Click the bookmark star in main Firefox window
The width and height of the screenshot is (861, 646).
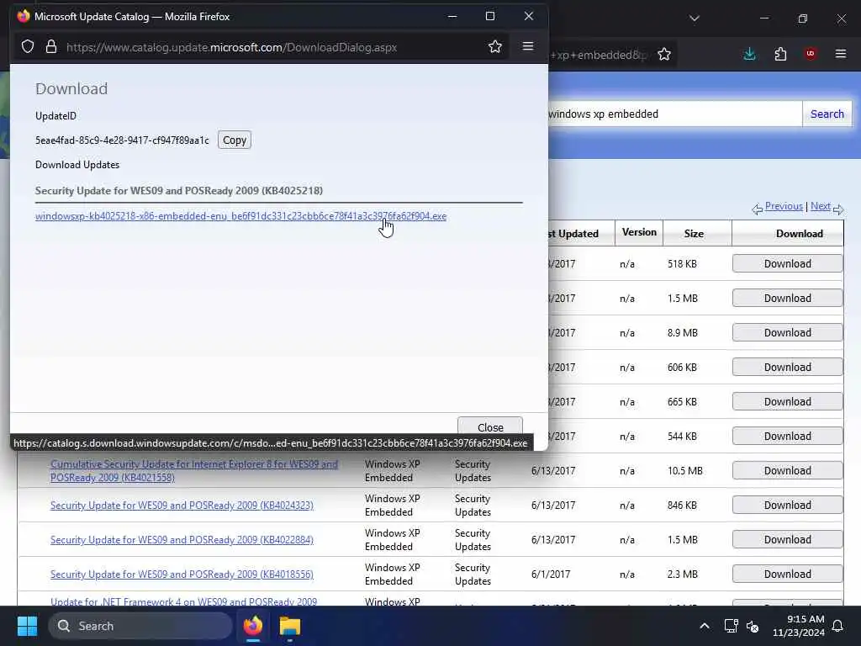(x=664, y=54)
